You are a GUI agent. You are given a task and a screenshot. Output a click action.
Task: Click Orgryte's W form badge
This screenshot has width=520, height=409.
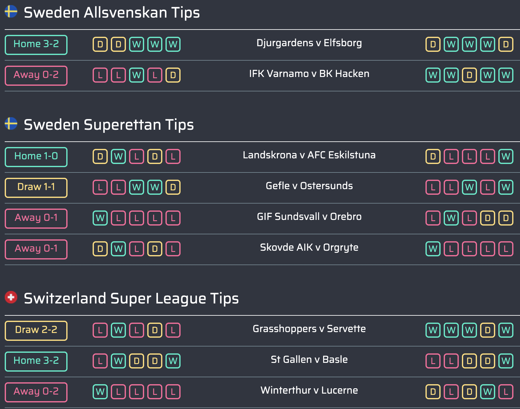[x=433, y=249]
